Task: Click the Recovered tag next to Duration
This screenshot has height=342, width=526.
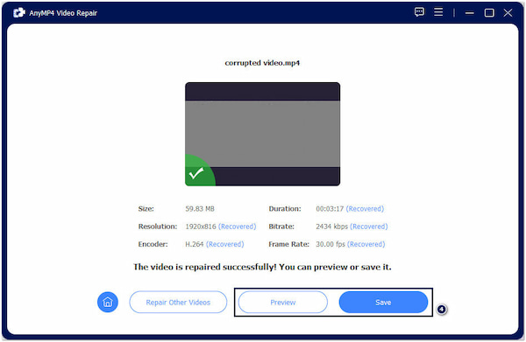Action: point(365,209)
